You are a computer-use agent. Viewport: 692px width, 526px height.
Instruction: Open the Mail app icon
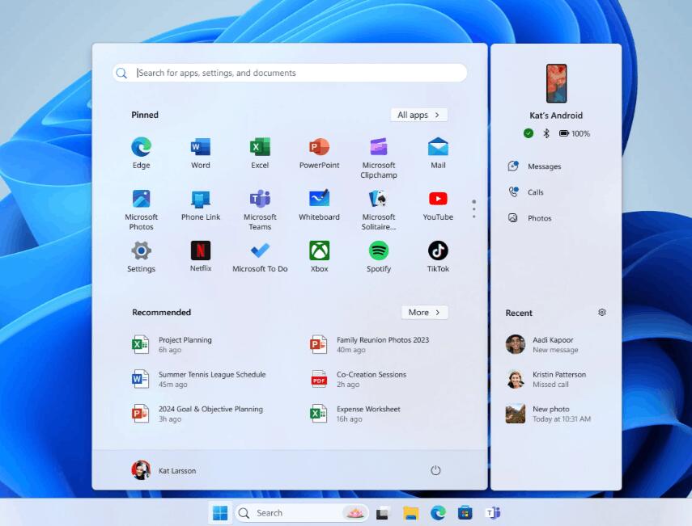click(x=438, y=153)
